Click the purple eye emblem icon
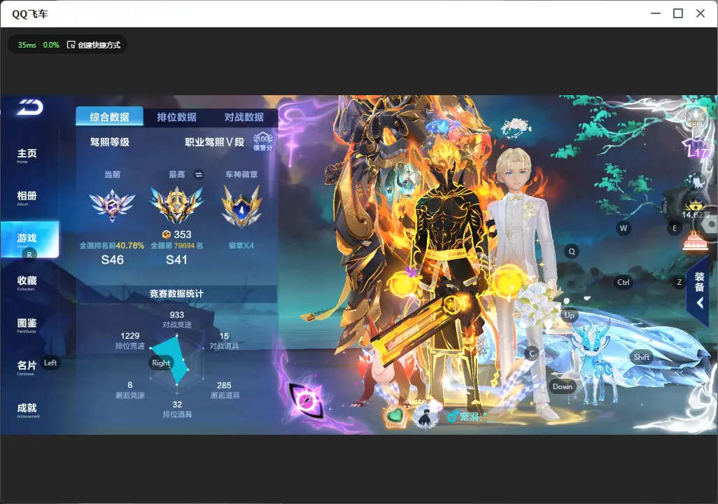718x504 pixels. 305,401
